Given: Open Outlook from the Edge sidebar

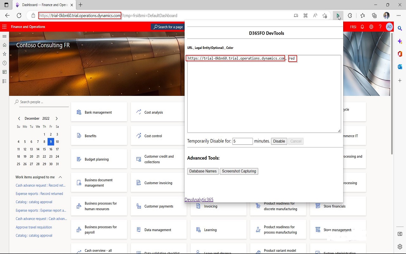Looking at the screenshot, I should 400,67.
